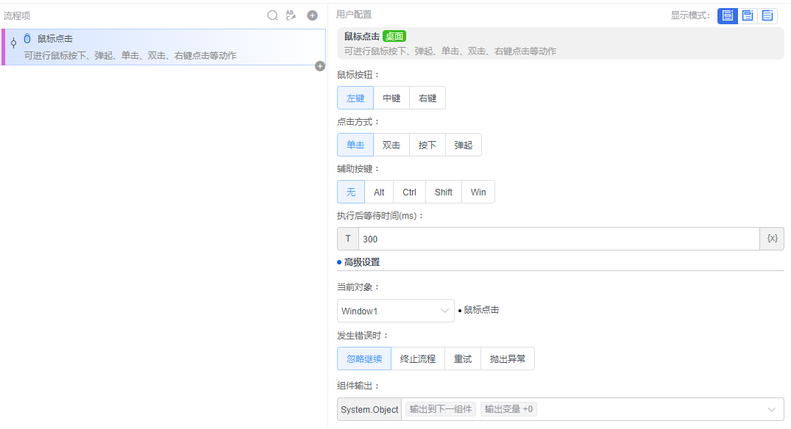The height and width of the screenshot is (429, 791).
Task: Enable the Shift auxiliary key
Action: (443, 192)
